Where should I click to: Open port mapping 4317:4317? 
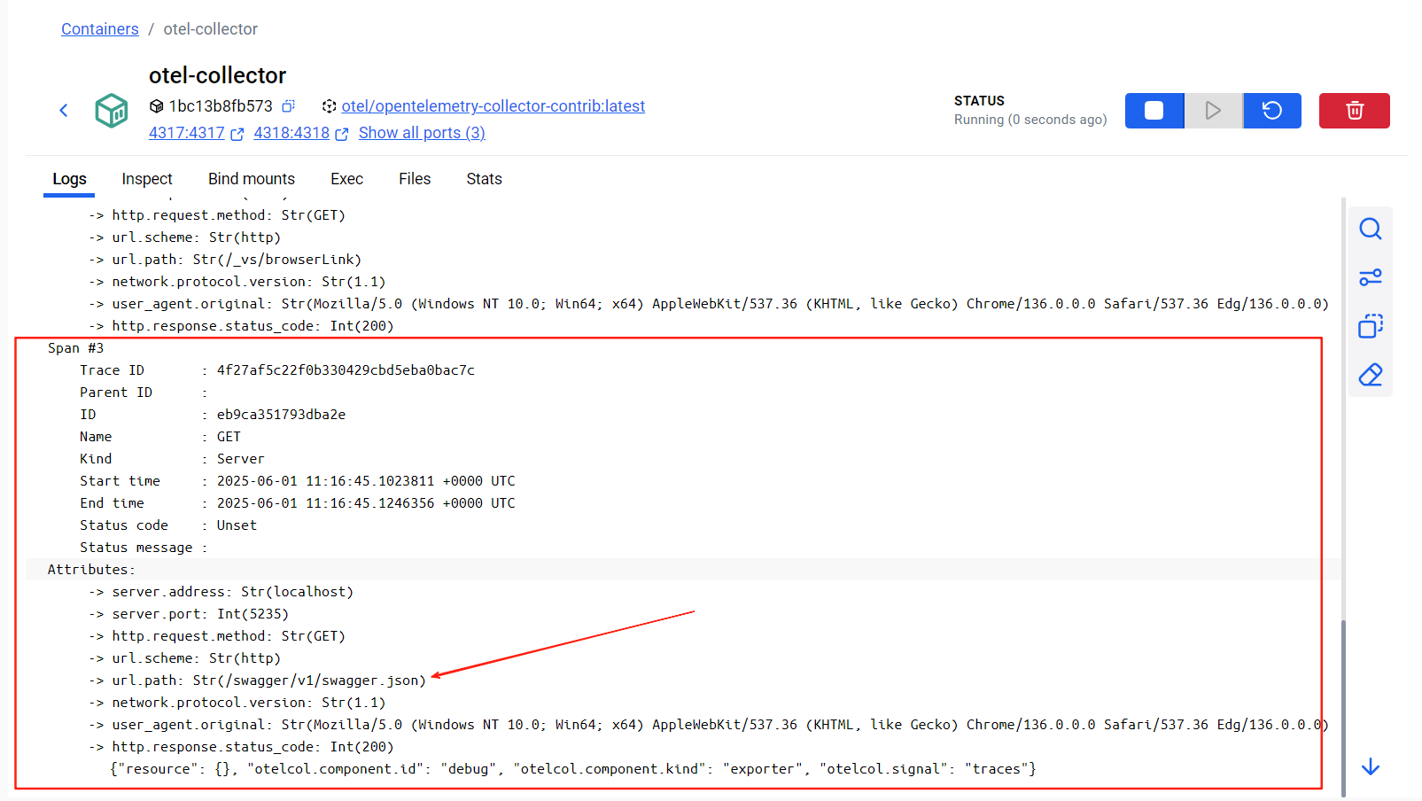pos(187,133)
